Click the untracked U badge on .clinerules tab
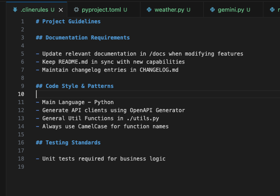Viewport: 280px width, 196px height. [x=53, y=9]
